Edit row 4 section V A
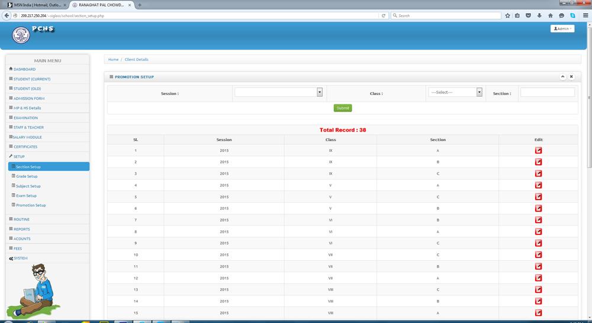 (538, 185)
